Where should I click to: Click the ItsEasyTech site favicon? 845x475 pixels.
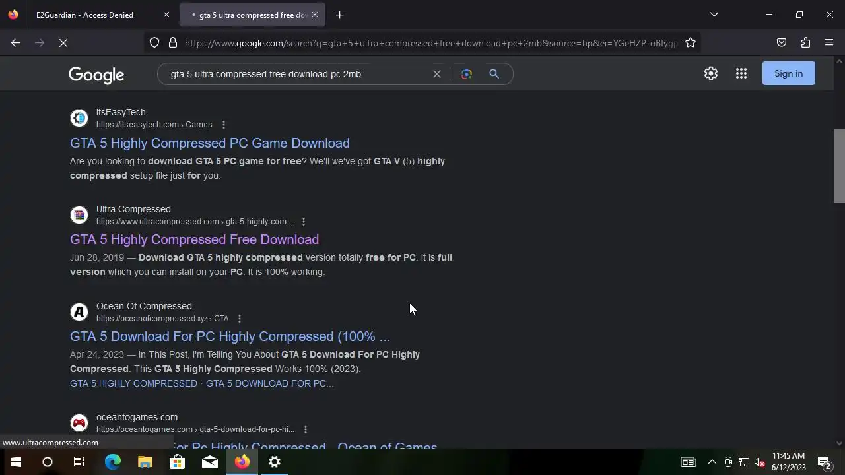pos(79,118)
